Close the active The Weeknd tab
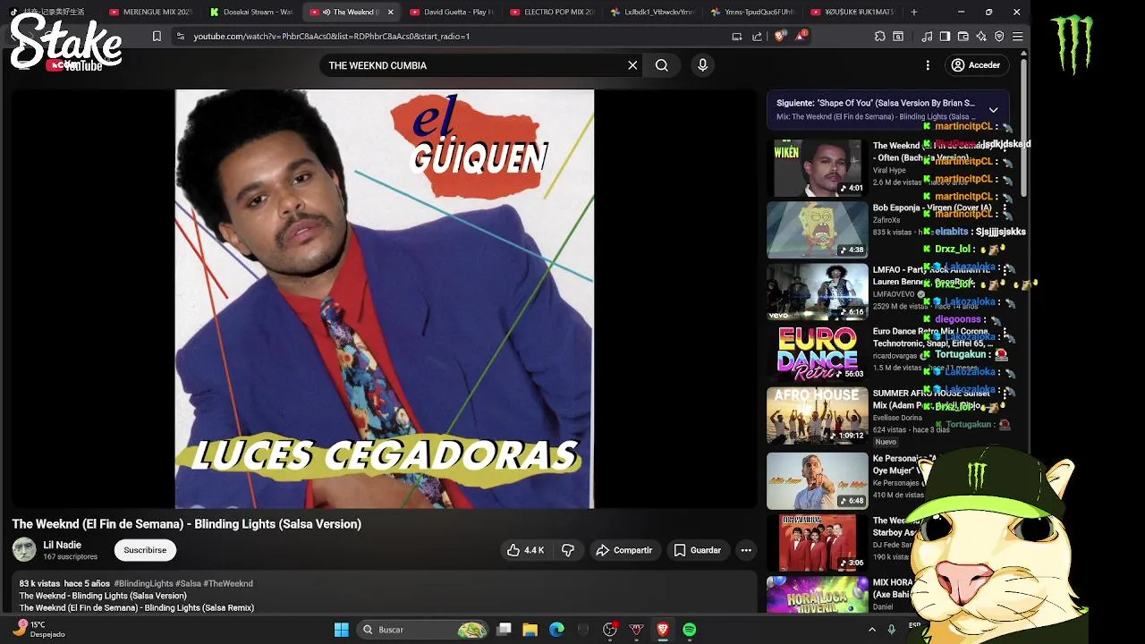This screenshot has height=644, width=1145. [x=390, y=12]
